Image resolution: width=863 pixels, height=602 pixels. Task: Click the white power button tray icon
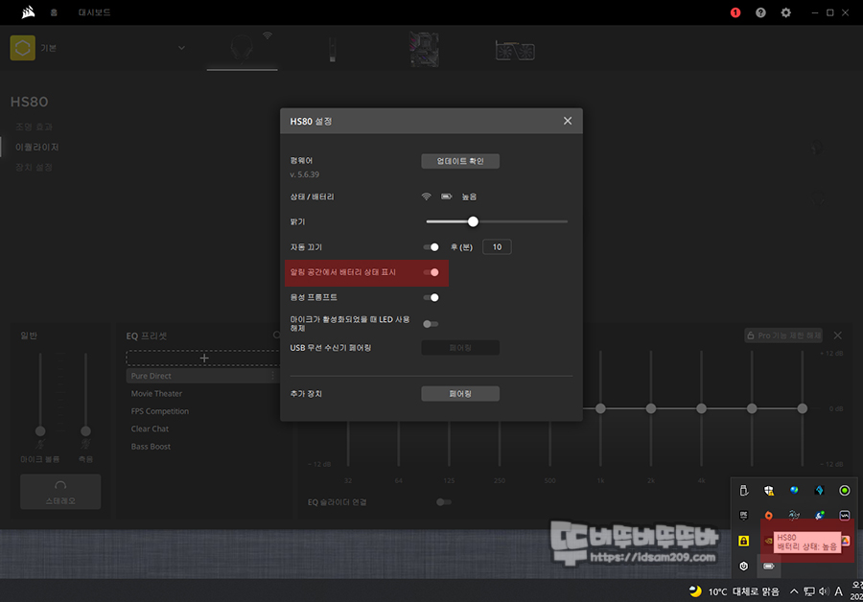[743, 566]
